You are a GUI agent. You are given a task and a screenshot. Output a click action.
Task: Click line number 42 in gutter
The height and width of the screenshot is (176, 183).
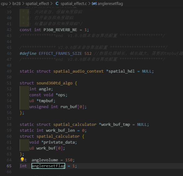click(x=9, y=30)
